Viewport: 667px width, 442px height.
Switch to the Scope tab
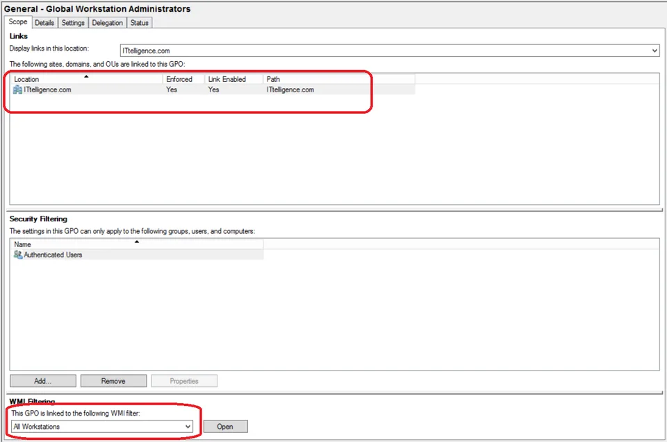[18, 22]
